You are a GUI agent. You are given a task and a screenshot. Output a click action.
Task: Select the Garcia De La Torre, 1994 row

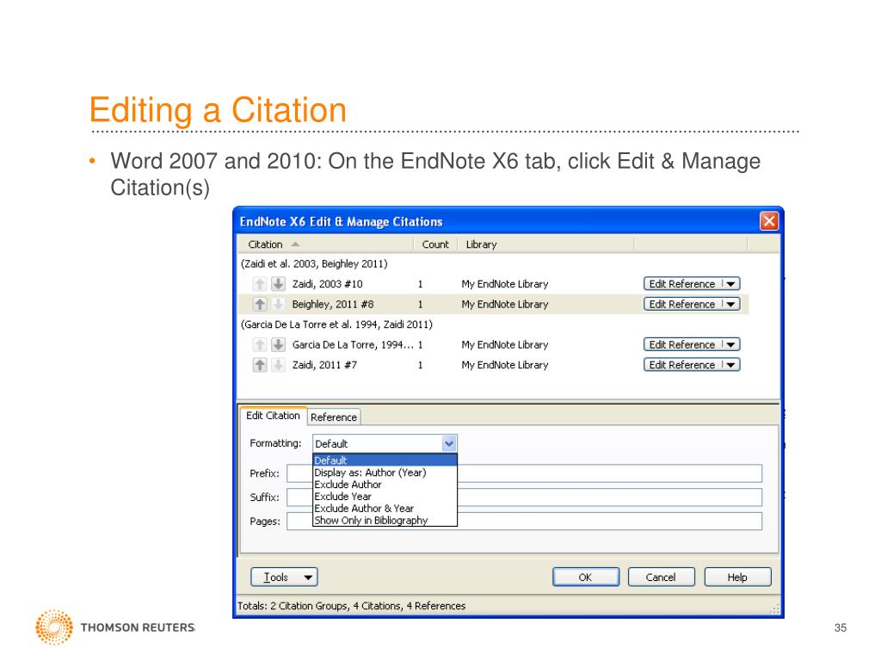493,344
